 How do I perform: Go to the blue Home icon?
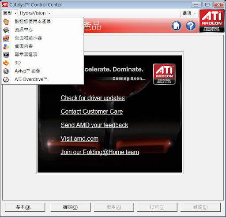coord(176,26)
